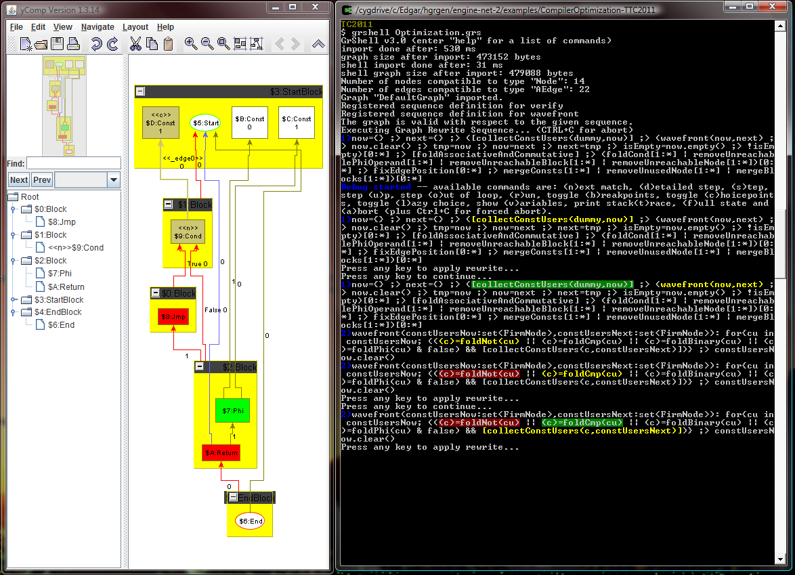
Task: Open the Layout menu
Action: (x=135, y=27)
